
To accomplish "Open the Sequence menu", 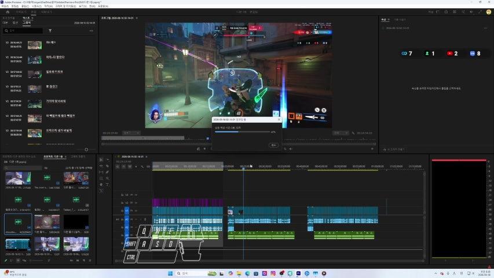I will [37, 6].
